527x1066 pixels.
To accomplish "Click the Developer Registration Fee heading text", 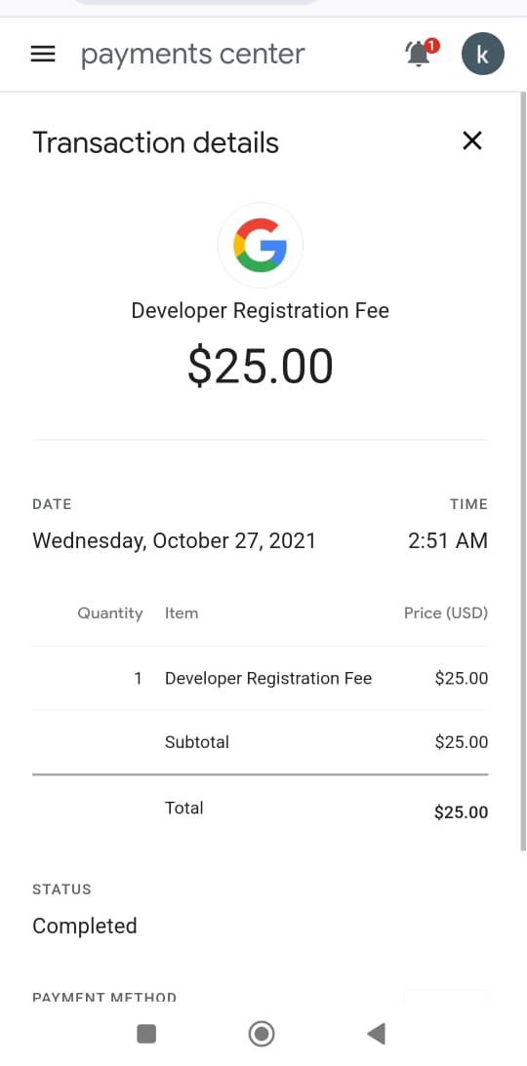I will click(261, 311).
